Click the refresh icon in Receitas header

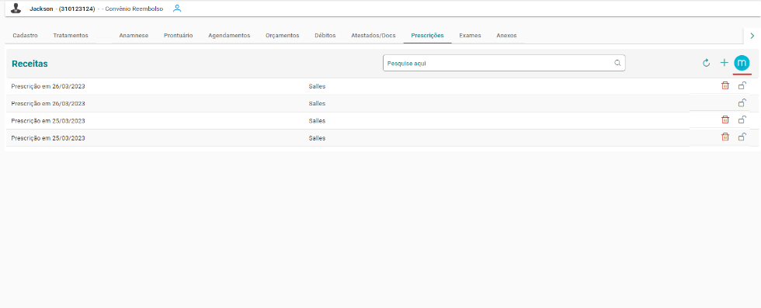[706, 63]
